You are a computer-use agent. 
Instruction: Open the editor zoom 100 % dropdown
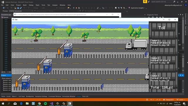click(x=5, y=72)
